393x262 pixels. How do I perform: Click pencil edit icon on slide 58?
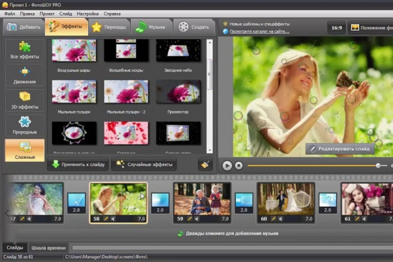pos(106,219)
